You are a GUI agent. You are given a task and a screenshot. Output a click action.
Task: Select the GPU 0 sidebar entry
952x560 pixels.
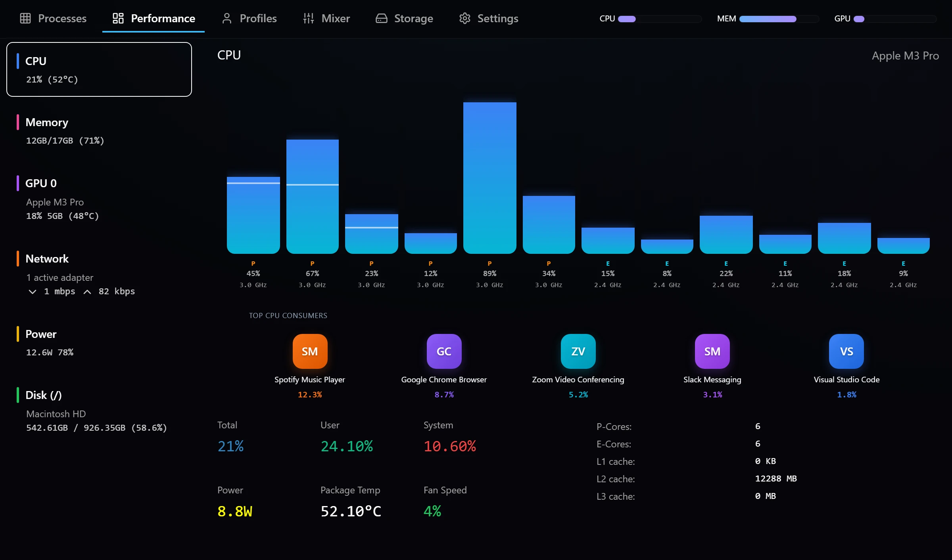(99, 199)
